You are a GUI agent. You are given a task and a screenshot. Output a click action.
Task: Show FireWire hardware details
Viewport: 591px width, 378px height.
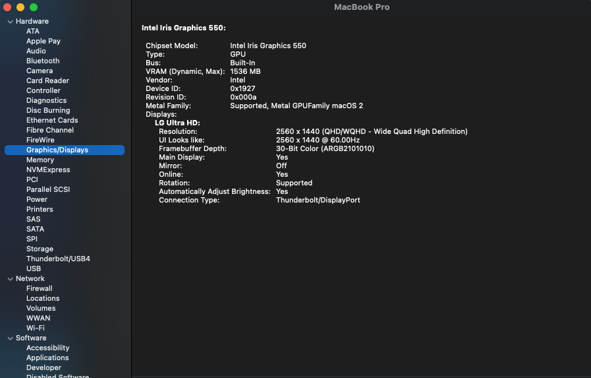[40, 140]
